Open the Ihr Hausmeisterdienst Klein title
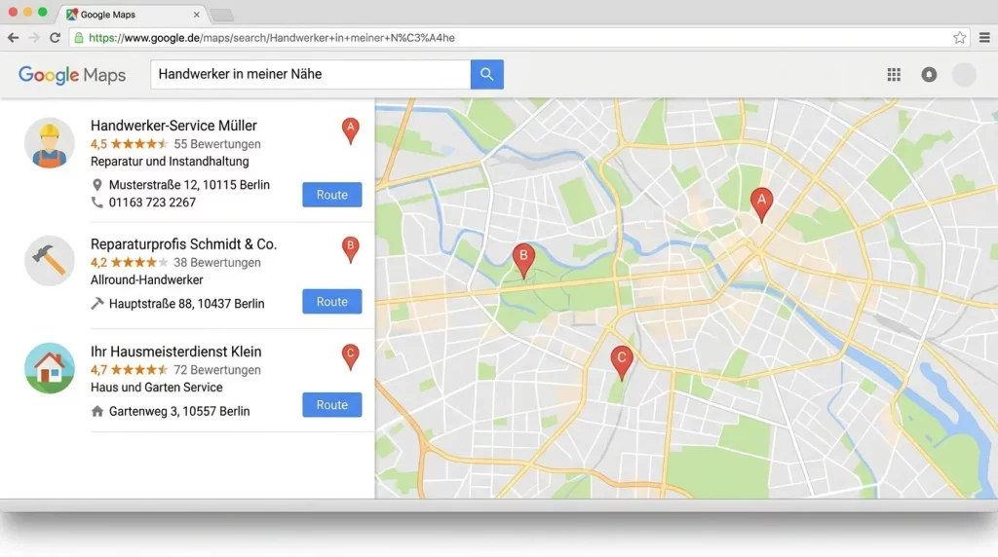998x557 pixels. 175,352
